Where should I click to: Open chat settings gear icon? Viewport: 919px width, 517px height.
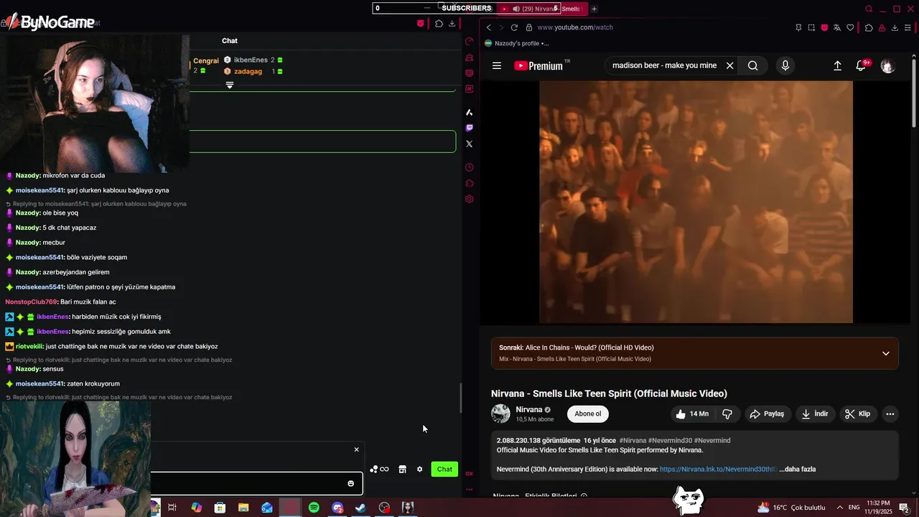(420, 469)
